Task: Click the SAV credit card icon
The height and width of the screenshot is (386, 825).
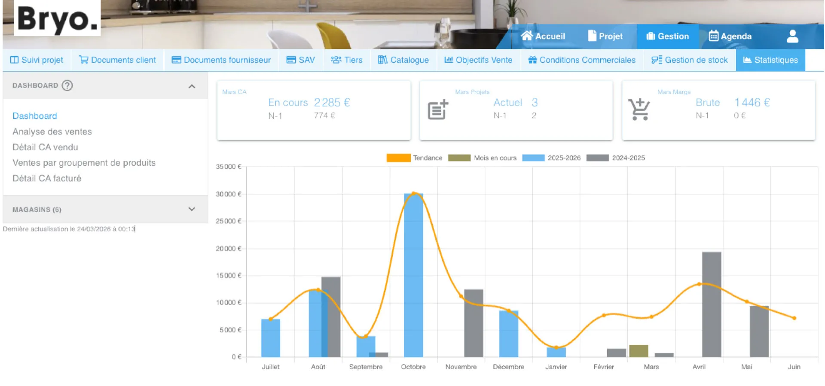Action: 290,60
